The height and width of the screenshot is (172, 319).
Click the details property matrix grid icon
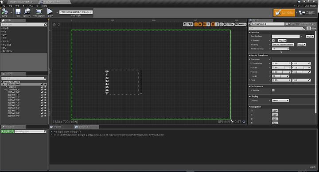pyautogui.click(x=309, y=28)
